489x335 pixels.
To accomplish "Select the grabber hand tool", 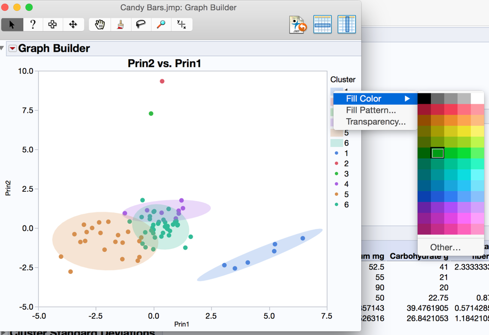I will click(x=100, y=24).
